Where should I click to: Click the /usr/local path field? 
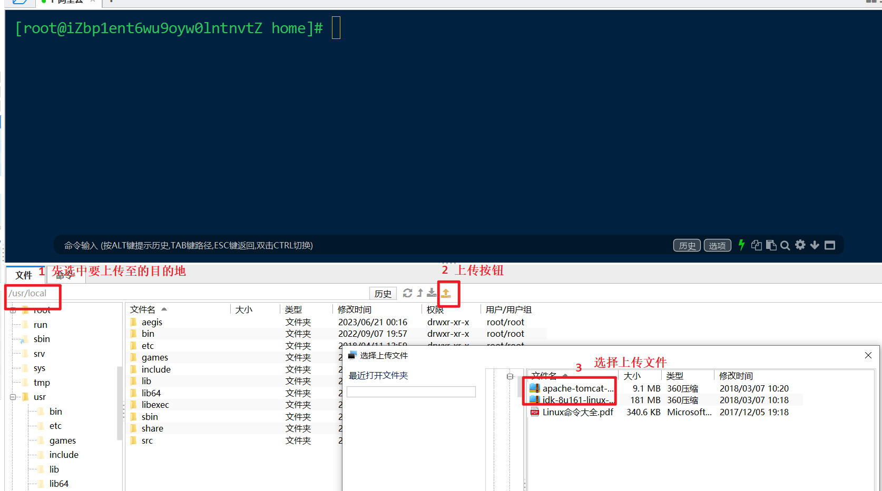(187, 293)
